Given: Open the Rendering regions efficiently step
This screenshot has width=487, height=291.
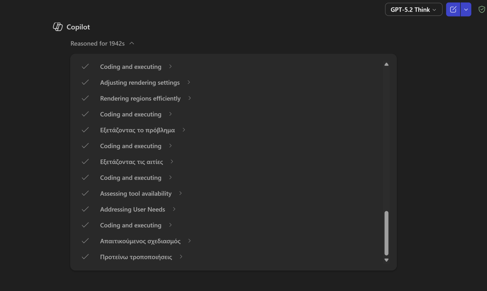Looking at the screenshot, I should pyautogui.click(x=140, y=98).
